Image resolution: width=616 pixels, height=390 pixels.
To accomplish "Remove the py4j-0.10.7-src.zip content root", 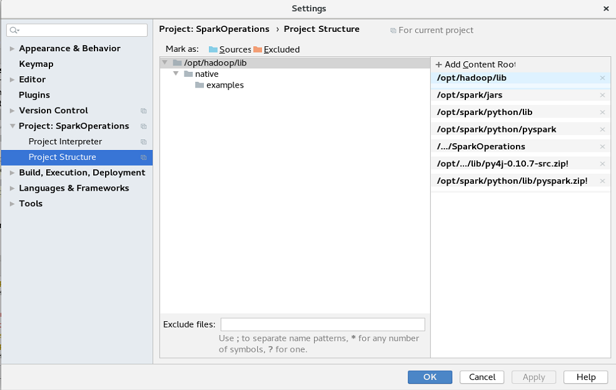I will pos(602,164).
